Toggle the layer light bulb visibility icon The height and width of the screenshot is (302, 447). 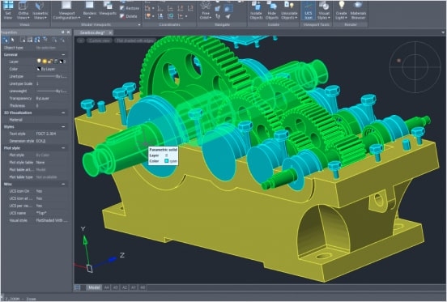(x=39, y=62)
